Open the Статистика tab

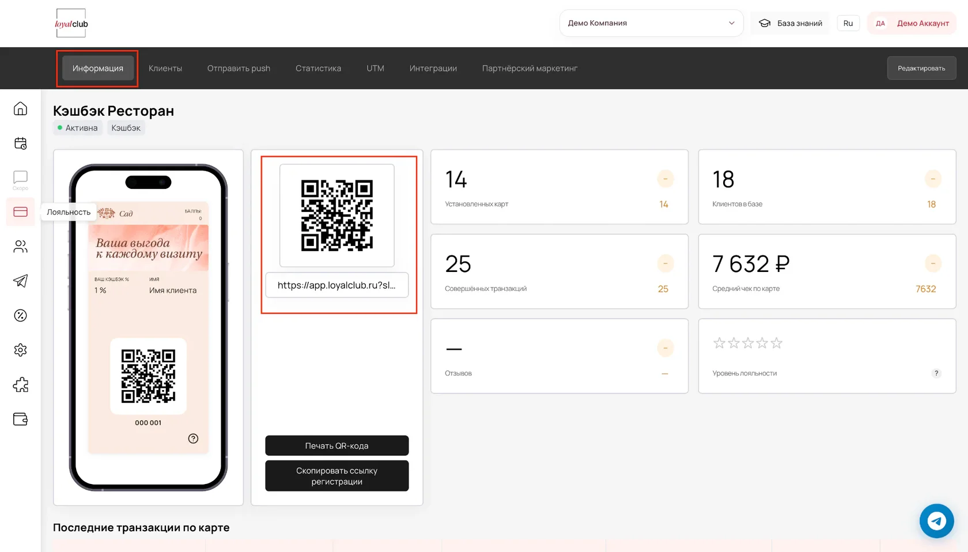(318, 68)
